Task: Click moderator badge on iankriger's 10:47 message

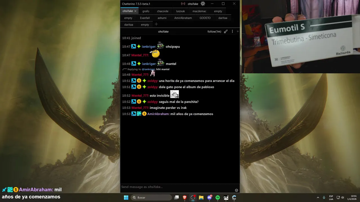Action: point(134,47)
